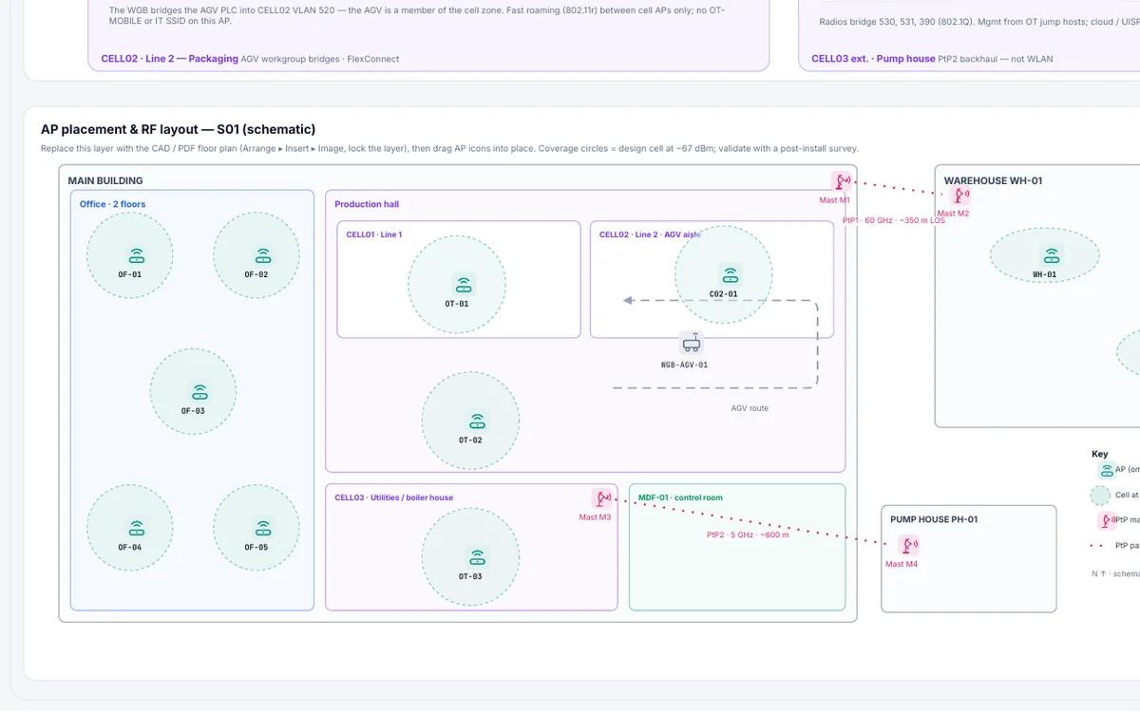Click the Mast M4 antenna at pump house

[x=909, y=545]
